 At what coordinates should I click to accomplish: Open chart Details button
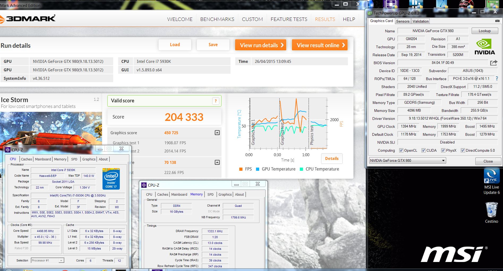pyautogui.click(x=332, y=159)
